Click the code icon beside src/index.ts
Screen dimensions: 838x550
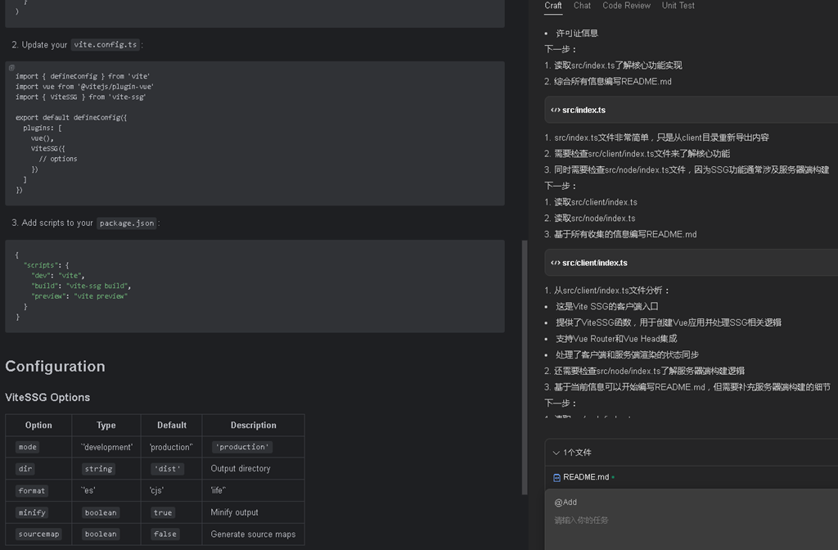click(556, 110)
